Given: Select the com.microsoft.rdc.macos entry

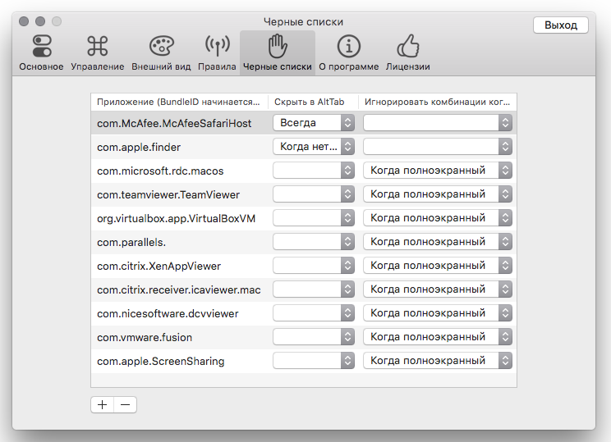Looking at the screenshot, I should pos(160,171).
